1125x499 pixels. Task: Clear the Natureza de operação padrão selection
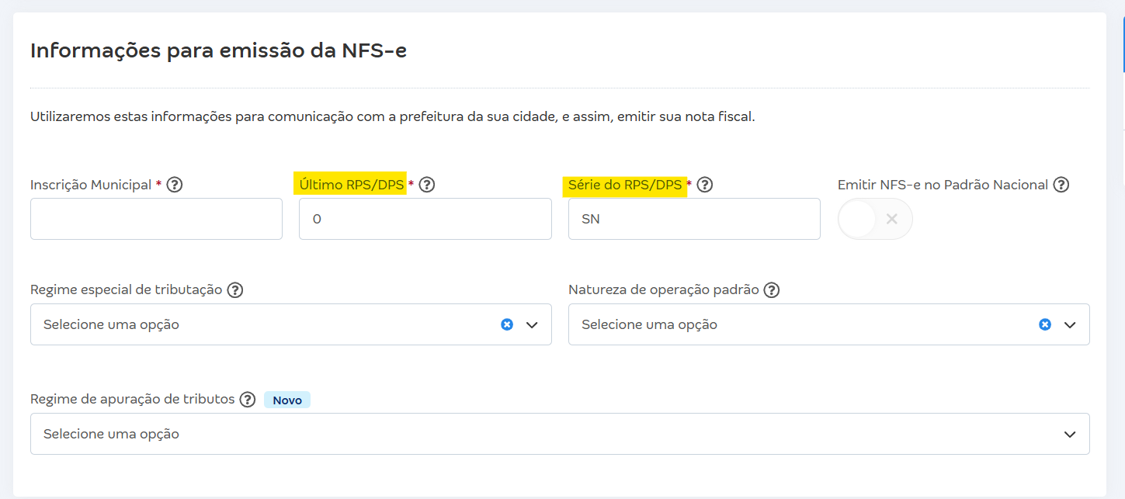point(1046,324)
